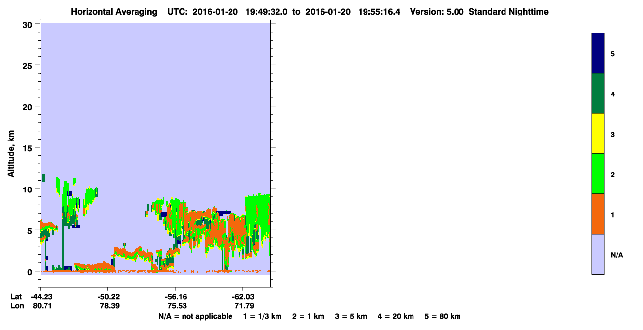Click latitude value -62.03
This screenshot has width=643, height=330.
(242, 297)
